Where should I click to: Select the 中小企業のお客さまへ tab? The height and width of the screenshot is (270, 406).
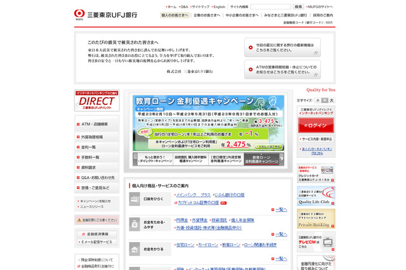[242, 15]
